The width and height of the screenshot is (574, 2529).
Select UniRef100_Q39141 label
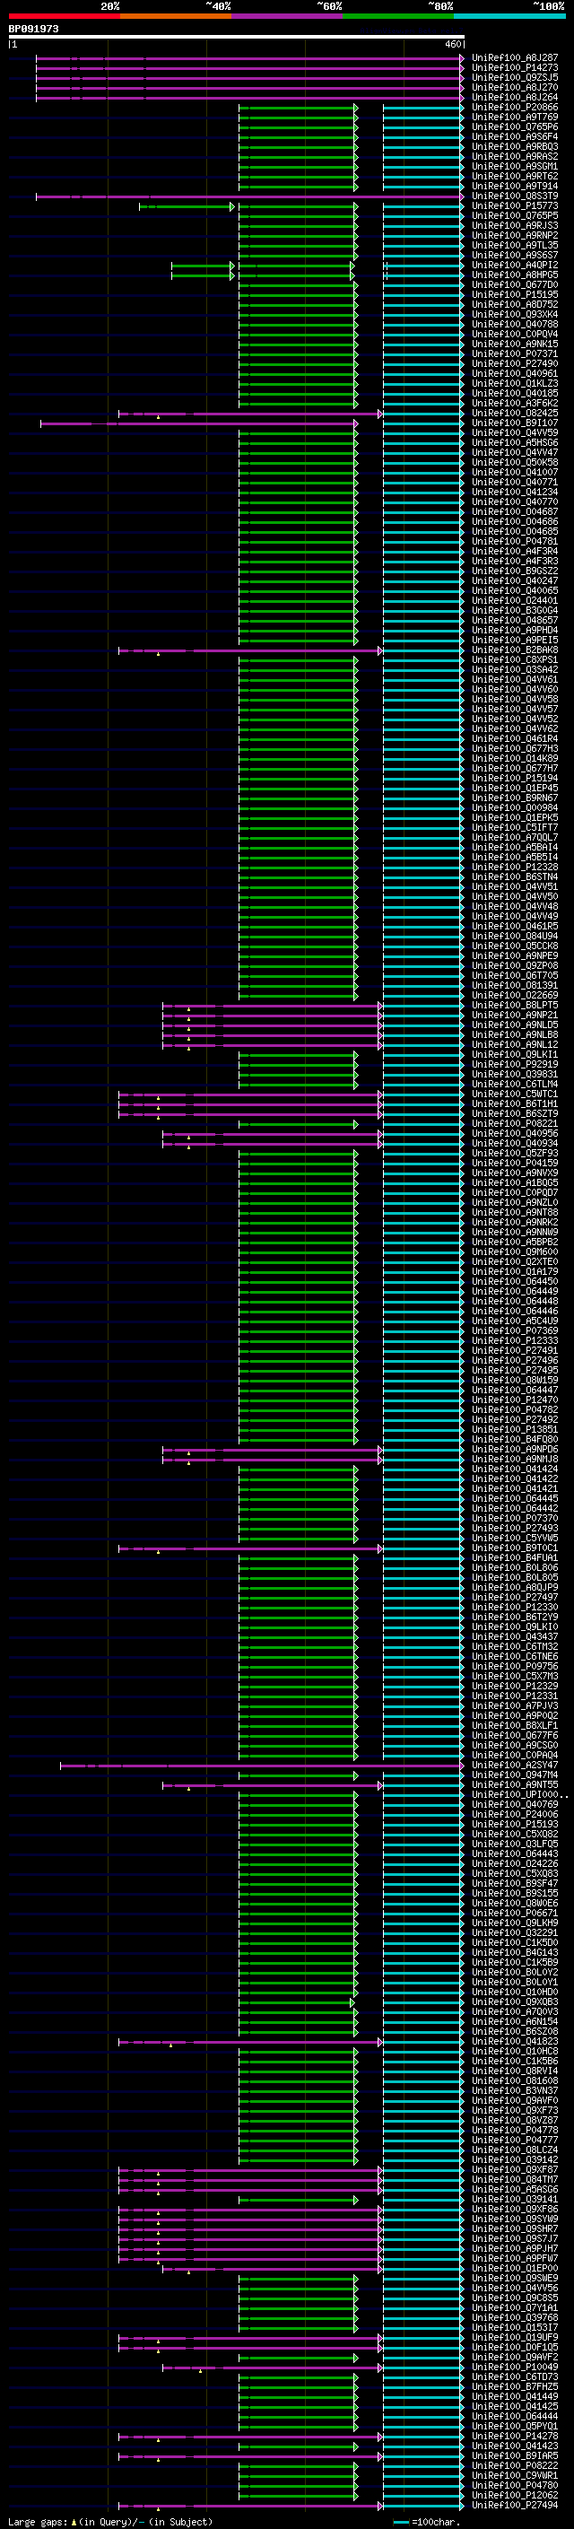[515, 2199]
